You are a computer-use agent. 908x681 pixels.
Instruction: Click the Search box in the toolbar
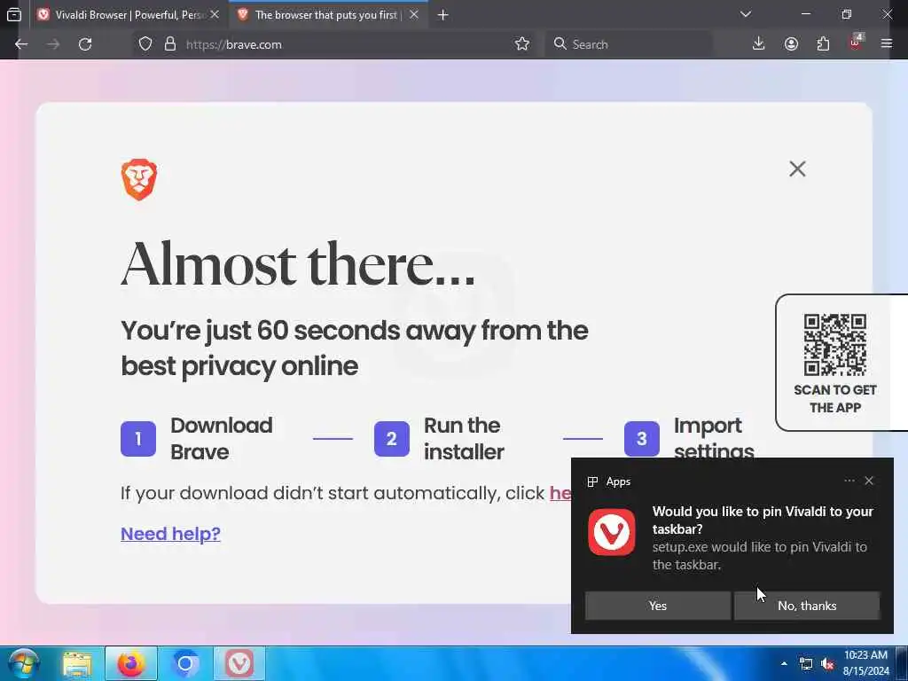(x=629, y=44)
